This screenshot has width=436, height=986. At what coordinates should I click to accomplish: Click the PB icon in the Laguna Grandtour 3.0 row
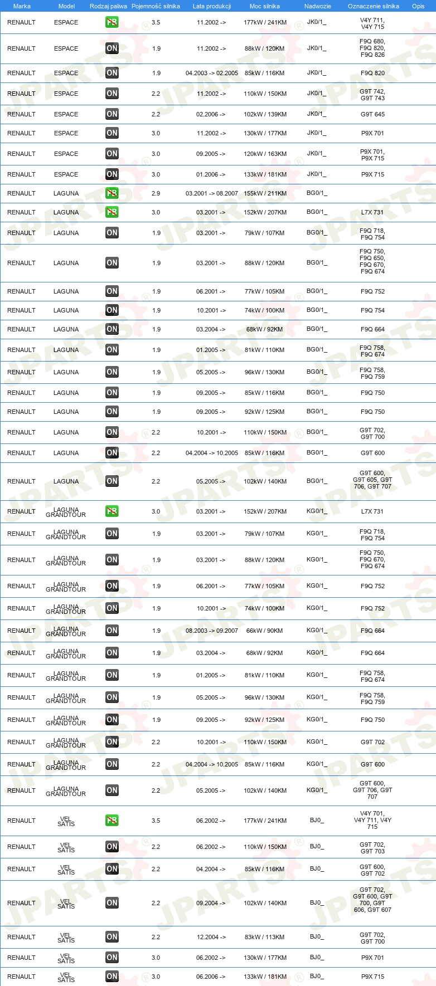pos(112,511)
